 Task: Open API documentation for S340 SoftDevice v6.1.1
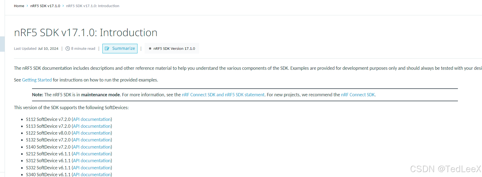(x=91, y=175)
